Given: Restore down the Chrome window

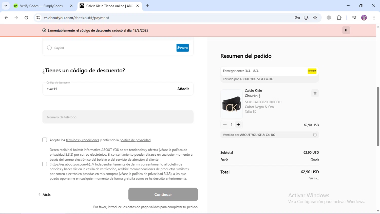Looking at the screenshot, I should click(x=361, y=6).
